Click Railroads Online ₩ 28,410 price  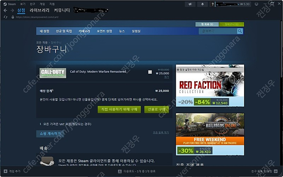pos(203,152)
